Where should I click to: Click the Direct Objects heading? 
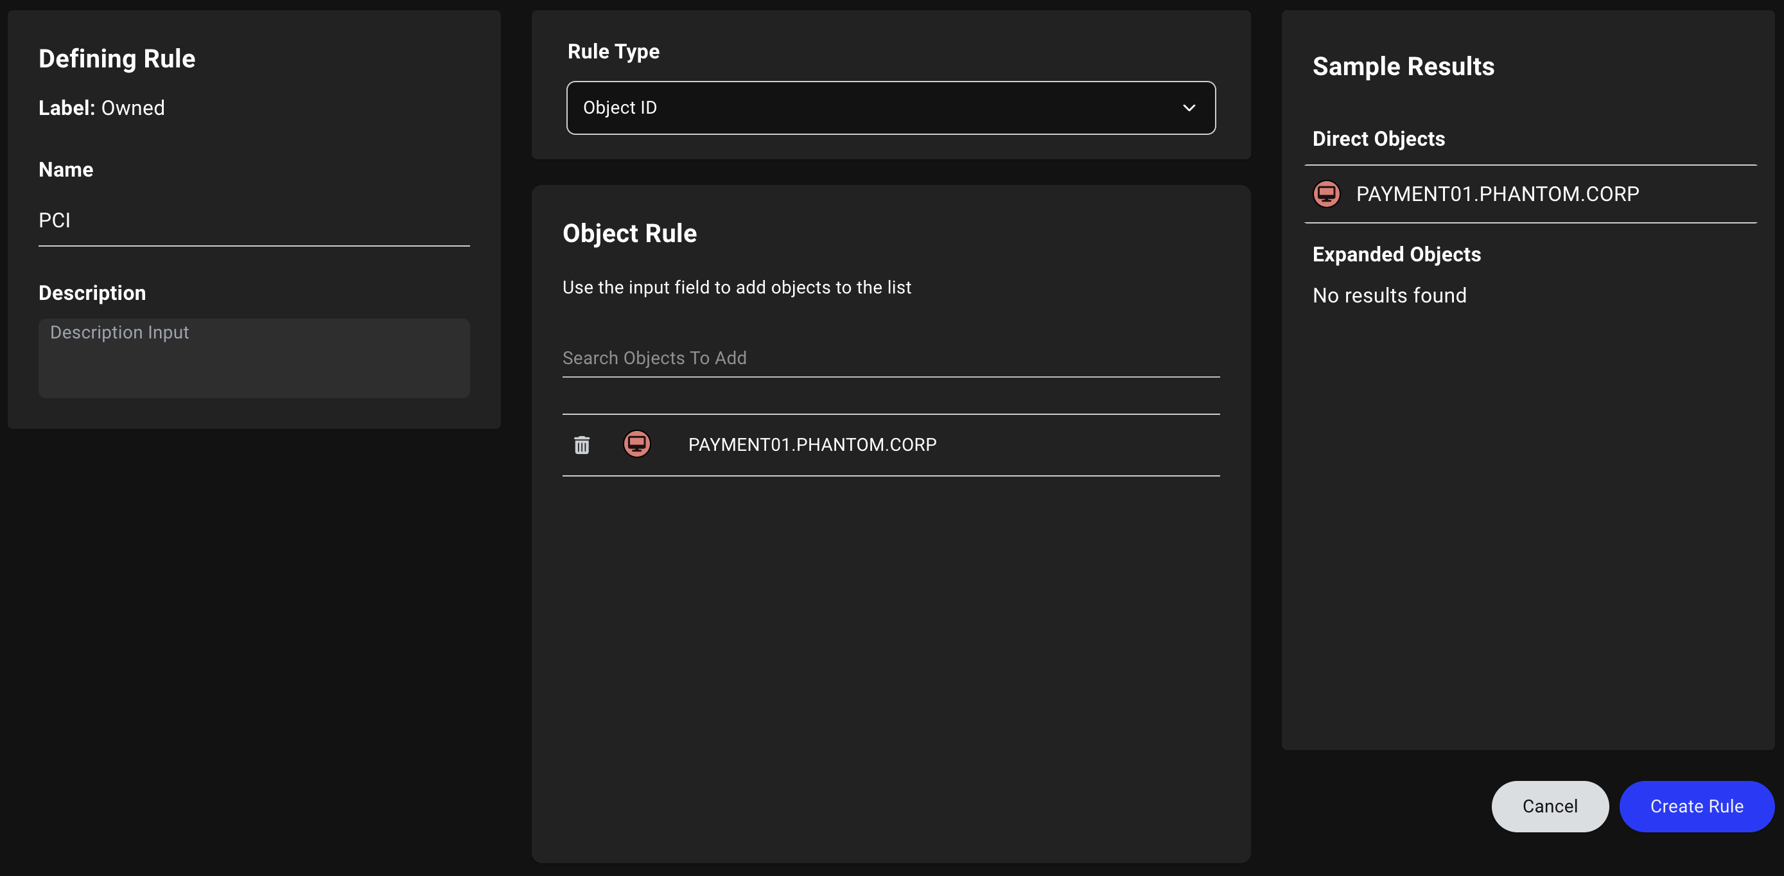(x=1378, y=139)
